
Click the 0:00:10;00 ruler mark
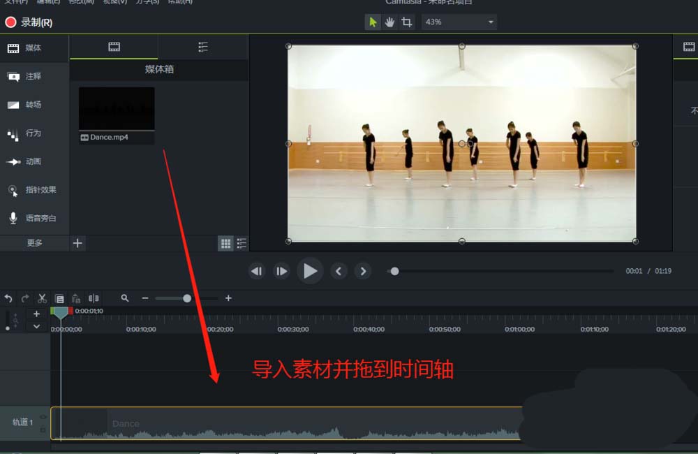[x=141, y=329]
